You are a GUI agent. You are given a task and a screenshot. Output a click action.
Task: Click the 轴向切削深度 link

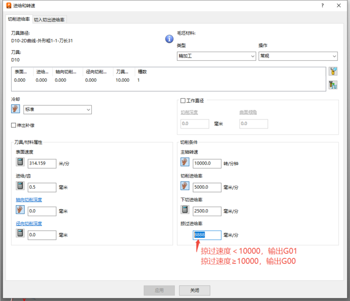(29, 200)
